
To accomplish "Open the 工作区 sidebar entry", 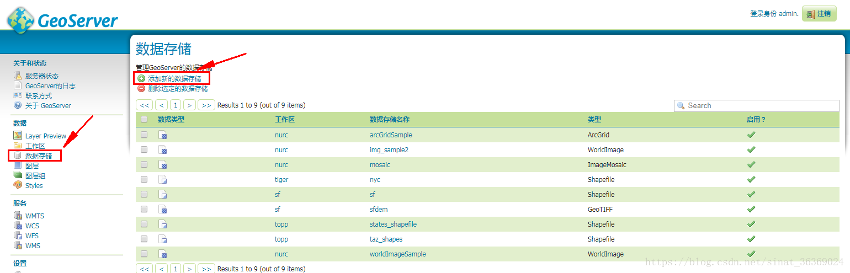I will tap(35, 146).
